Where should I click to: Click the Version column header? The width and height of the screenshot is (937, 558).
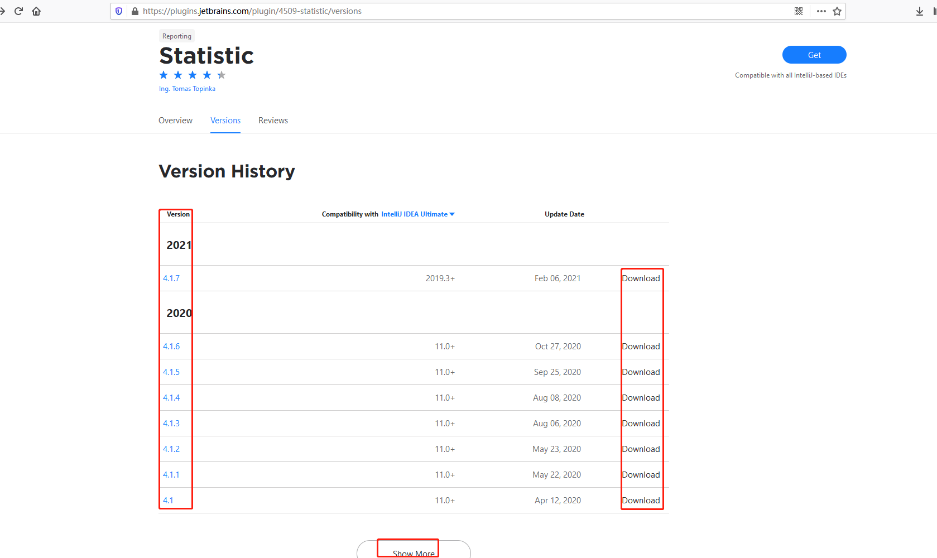[x=178, y=214]
